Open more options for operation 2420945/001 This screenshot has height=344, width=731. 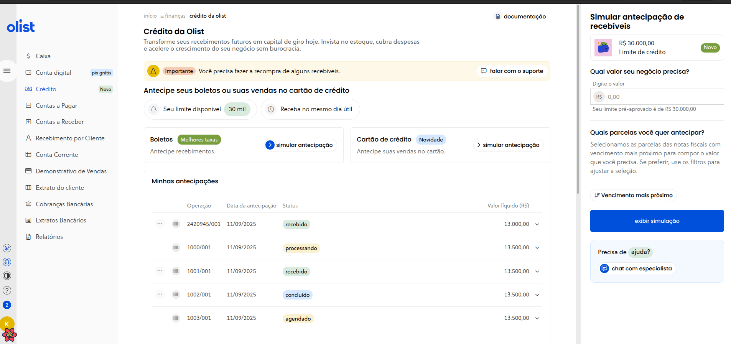coord(160,224)
